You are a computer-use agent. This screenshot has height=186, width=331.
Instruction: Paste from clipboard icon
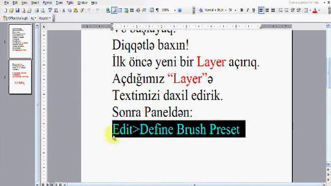pyautogui.click(x=76, y=10)
